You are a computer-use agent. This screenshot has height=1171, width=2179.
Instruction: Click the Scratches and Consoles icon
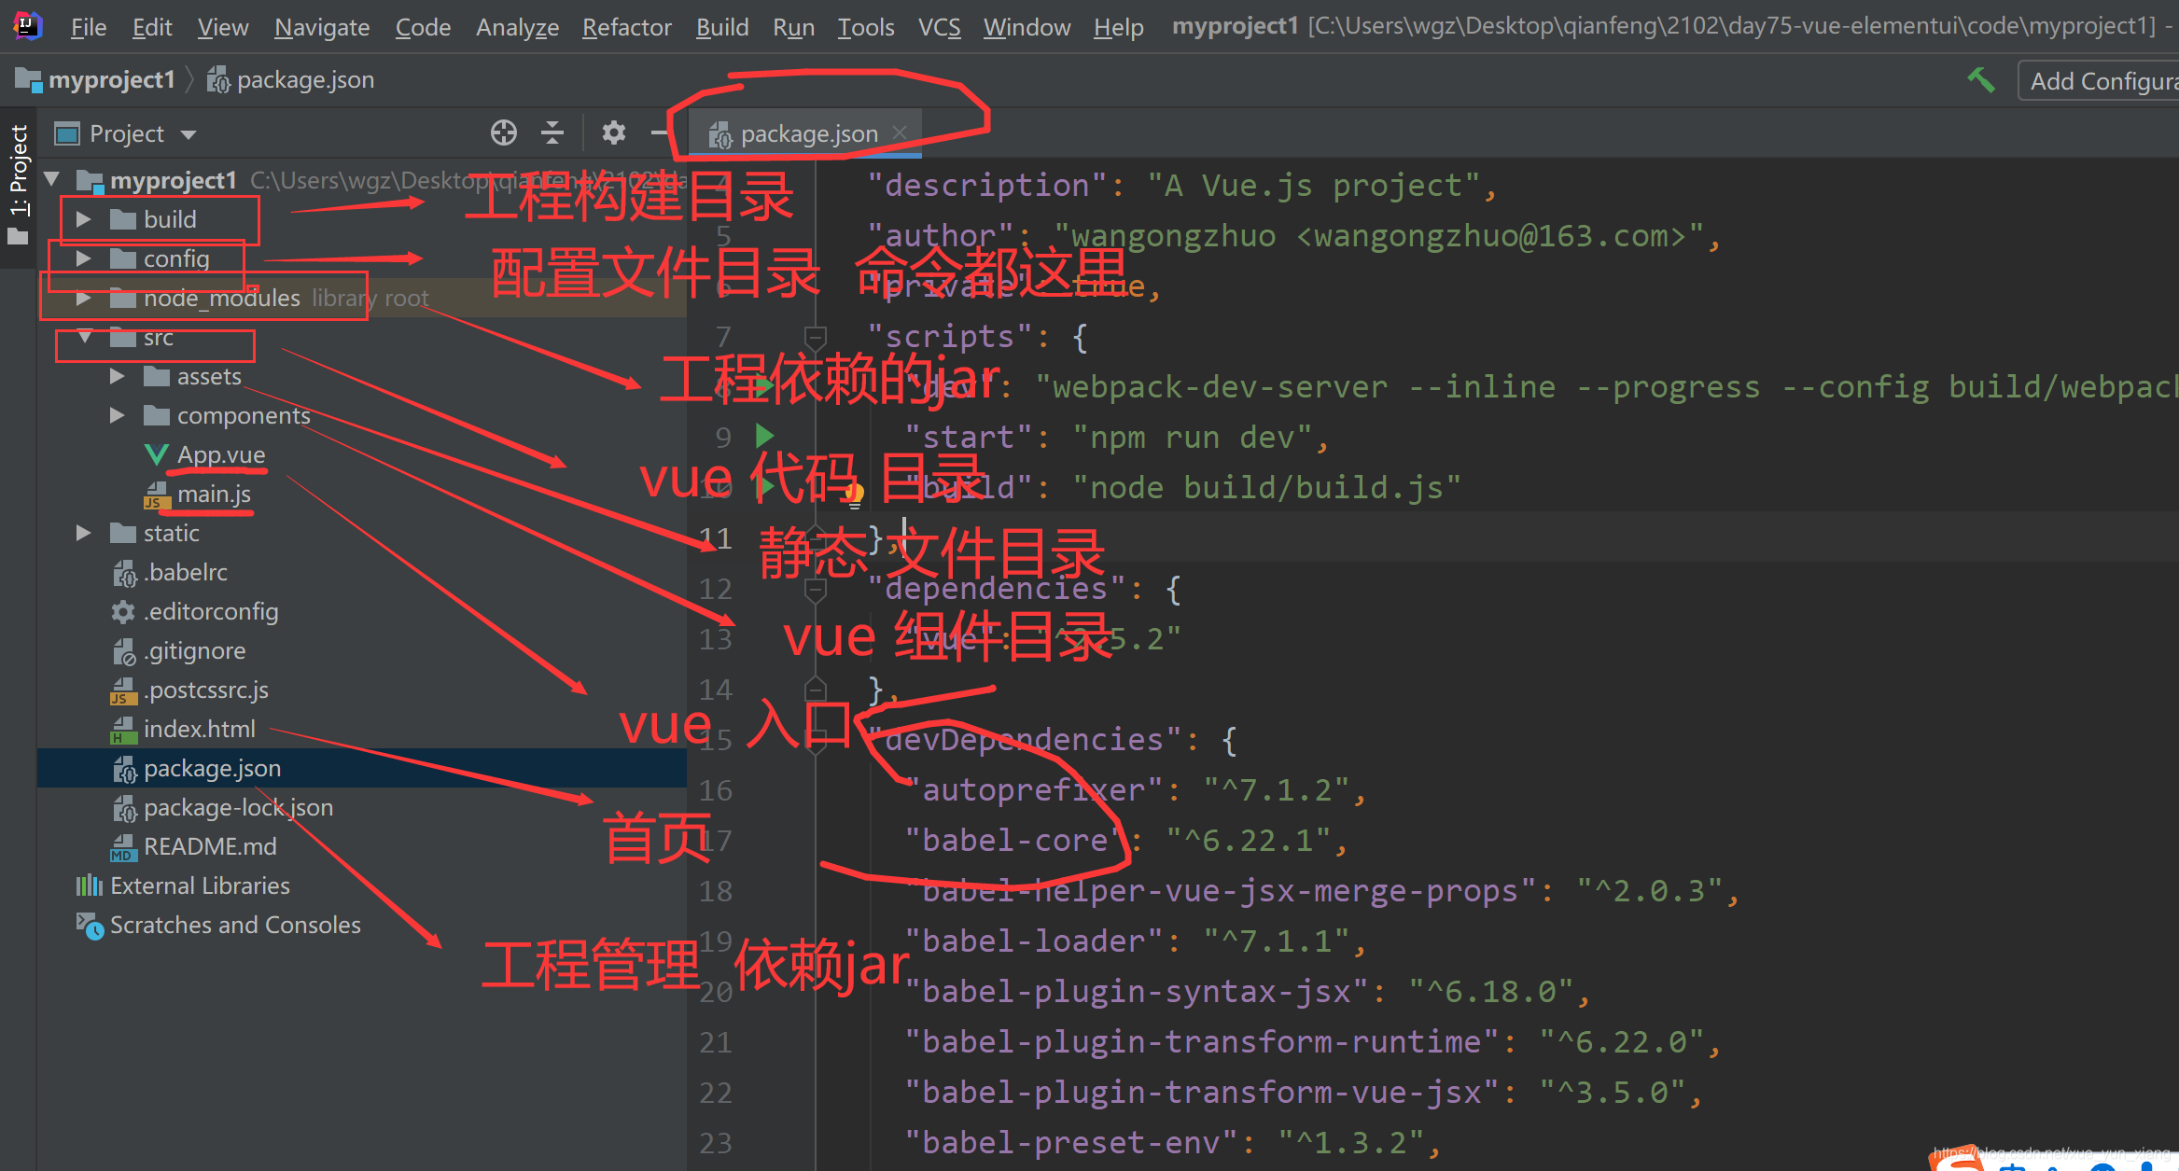[x=89, y=925]
